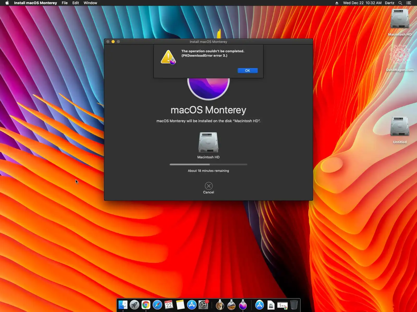Click the Monterey installer icon in the Dock
Viewport: 417px width, 312px height.
tap(243, 305)
